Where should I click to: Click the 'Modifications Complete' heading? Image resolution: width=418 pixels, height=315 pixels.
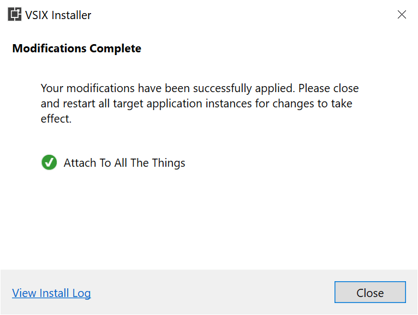pos(77,49)
